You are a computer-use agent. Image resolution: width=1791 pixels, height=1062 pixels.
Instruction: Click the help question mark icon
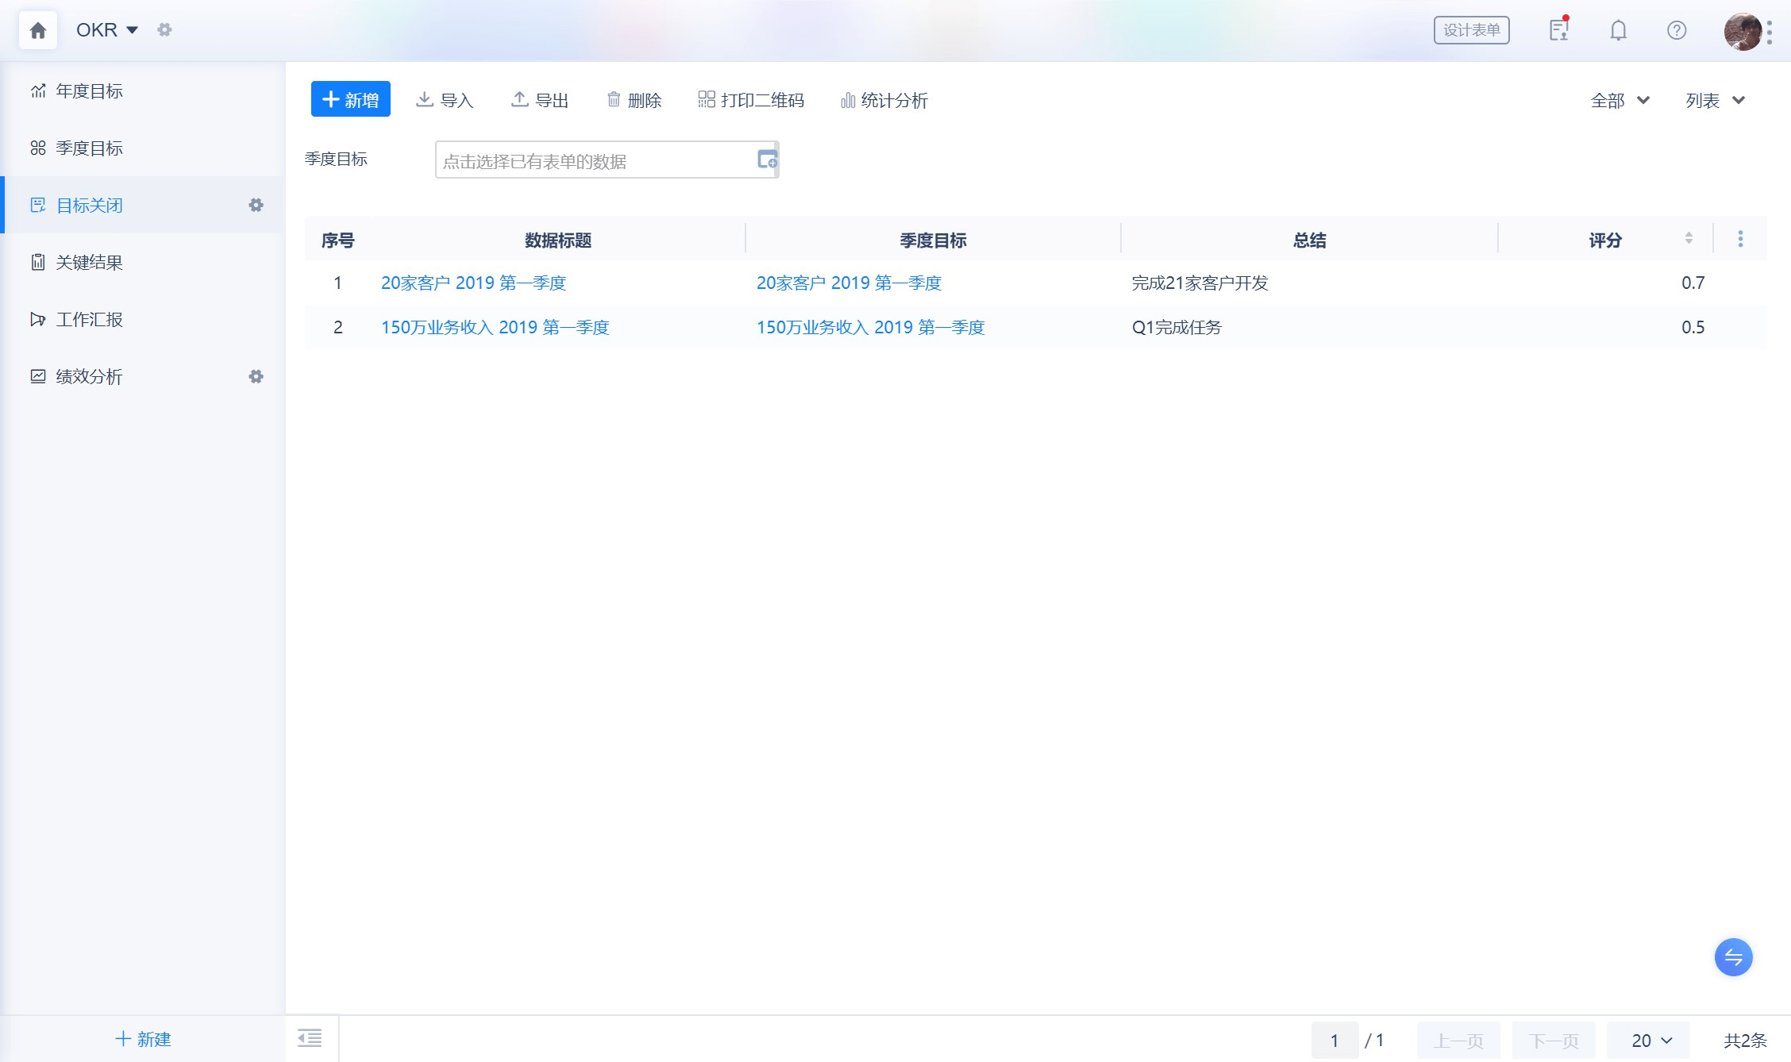[1676, 30]
